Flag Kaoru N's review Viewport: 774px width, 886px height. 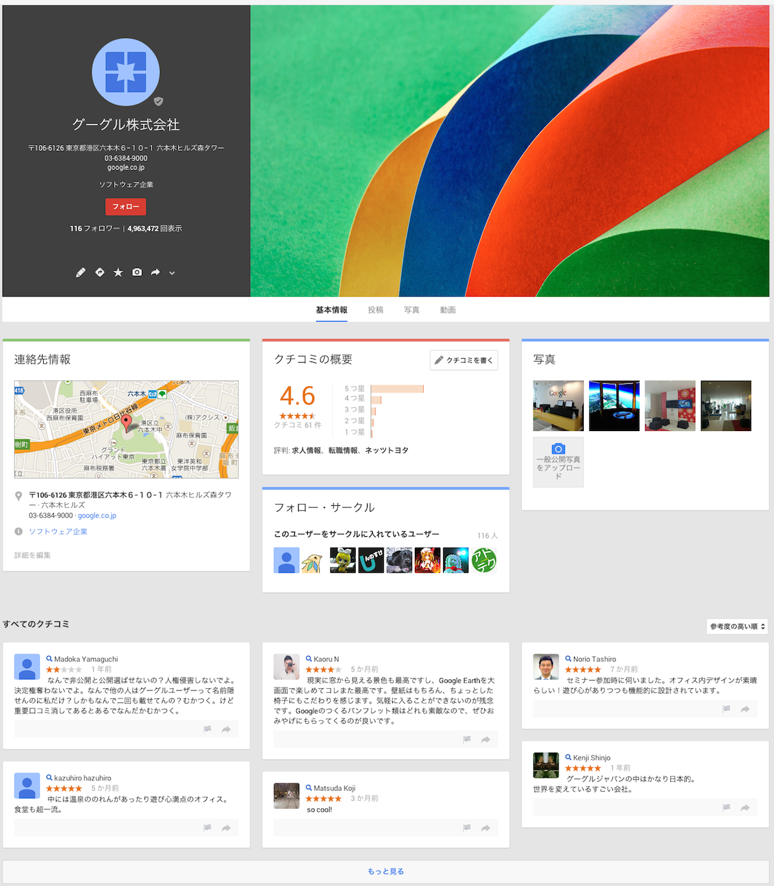[x=466, y=740]
